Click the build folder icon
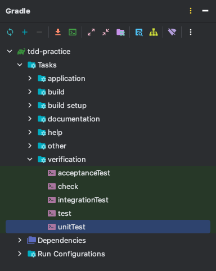 point(42,92)
